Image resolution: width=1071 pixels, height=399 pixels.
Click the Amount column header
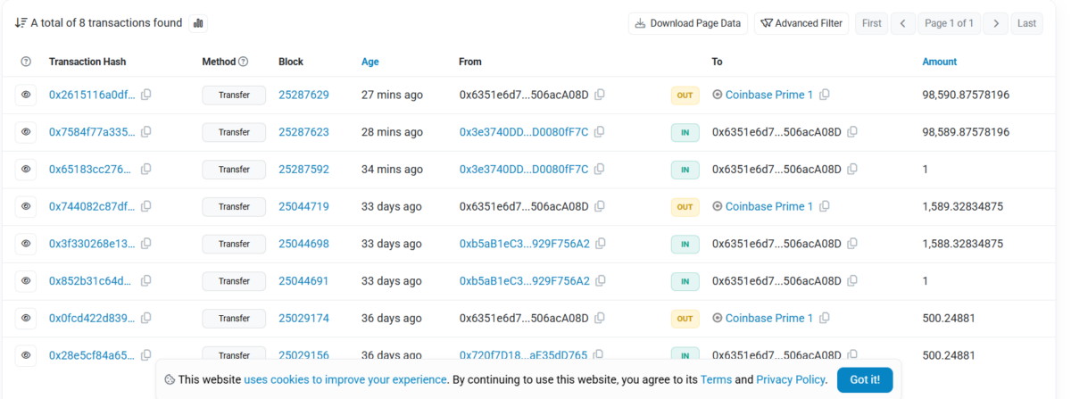[x=939, y=62]
